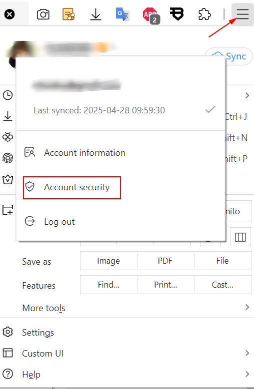
Task: Open the puzzle-piece extensions icon
Action: (x=204, y=14)
